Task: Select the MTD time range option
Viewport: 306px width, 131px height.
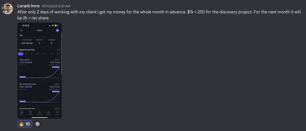Action: point(38,54)
